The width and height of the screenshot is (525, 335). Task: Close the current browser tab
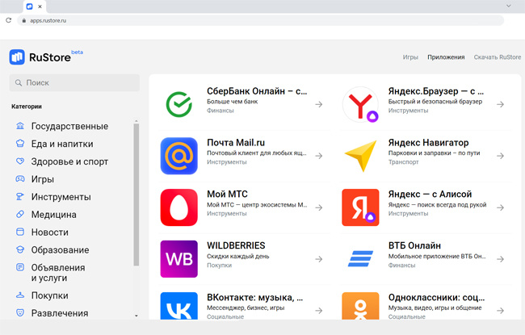tap(40, 6)
